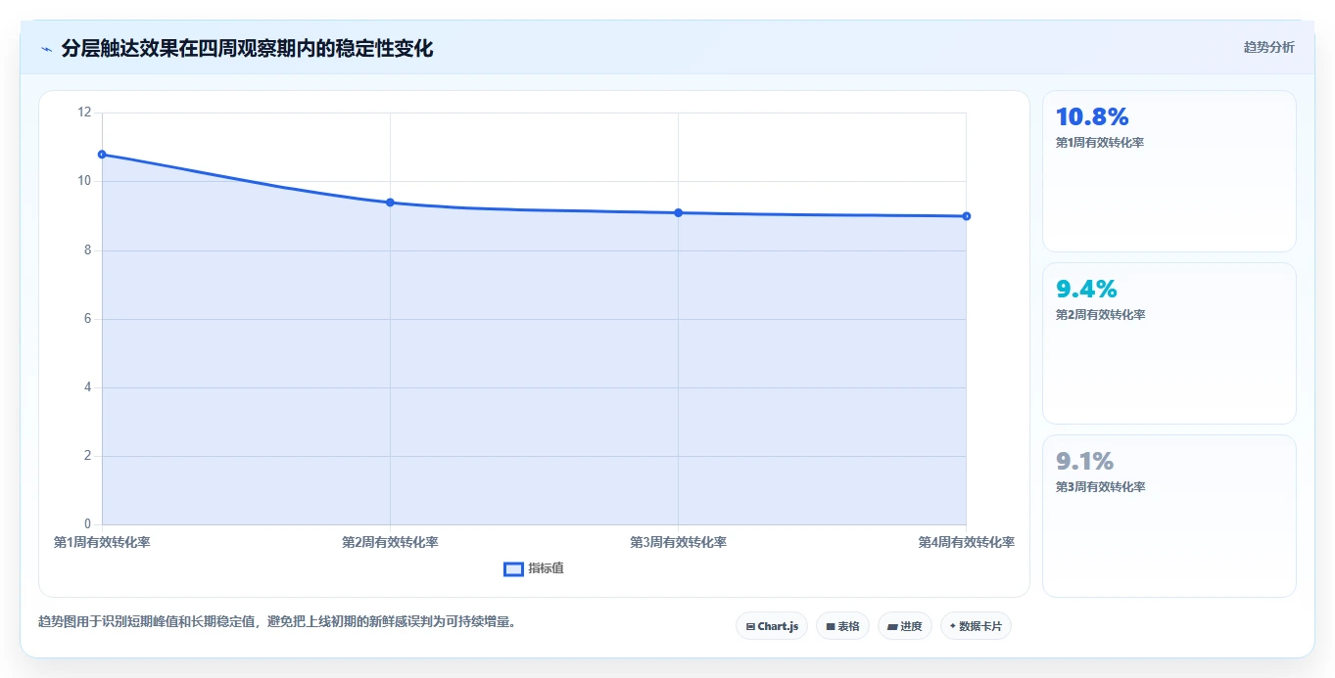Viewport: 1335px width, 678px height.
Task: Click the 9.1% value card
Action: click(x=1169, y=516)
